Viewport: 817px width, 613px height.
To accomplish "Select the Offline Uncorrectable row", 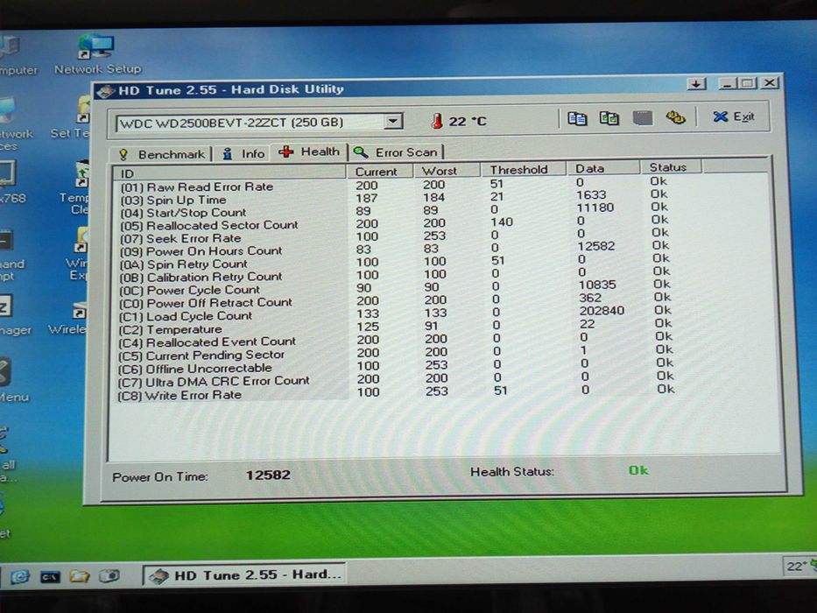I will click(x=396, y=367).
